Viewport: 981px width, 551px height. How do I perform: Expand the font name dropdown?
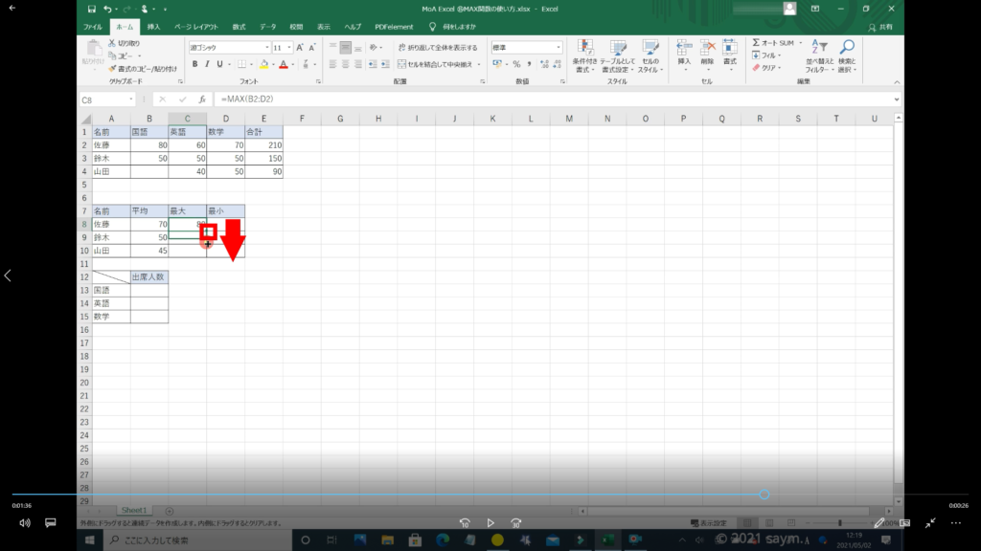(x=266, y=47)
